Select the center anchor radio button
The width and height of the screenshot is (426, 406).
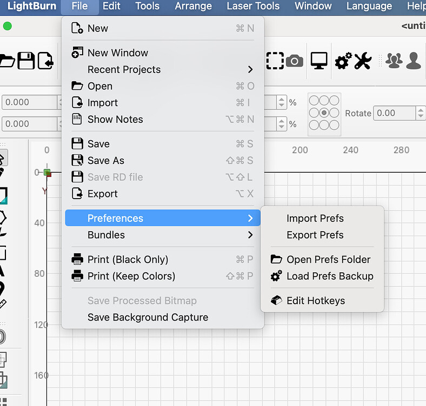(x=324, y=113)
